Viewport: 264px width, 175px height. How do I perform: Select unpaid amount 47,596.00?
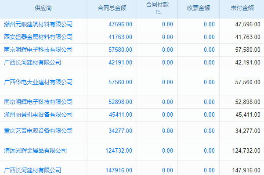tap(248, 24)
